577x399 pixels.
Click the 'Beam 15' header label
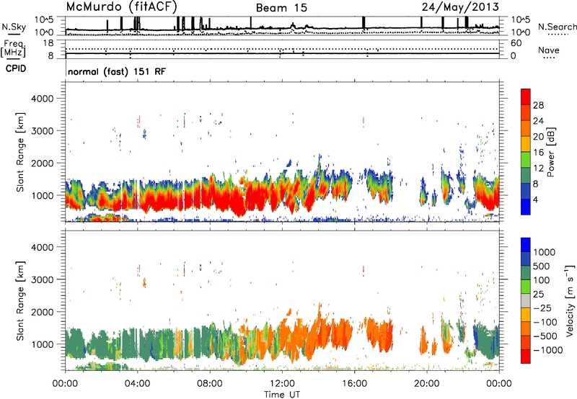pyautogui.click(x=281, y=8)
